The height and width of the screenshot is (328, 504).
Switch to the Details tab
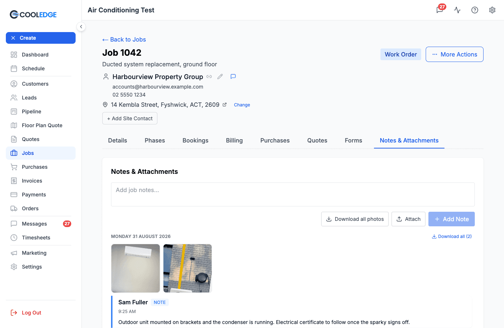[x=118, y=141]
